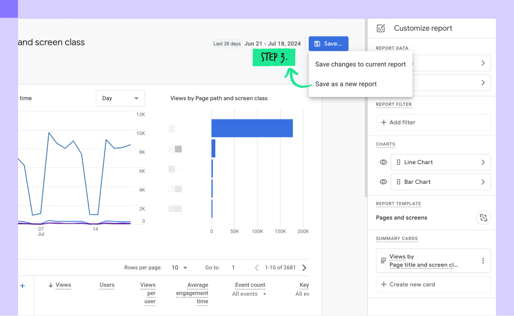514x316 pixels.
Task: Expand the Line Chart settings chevron
Action: 483,162
